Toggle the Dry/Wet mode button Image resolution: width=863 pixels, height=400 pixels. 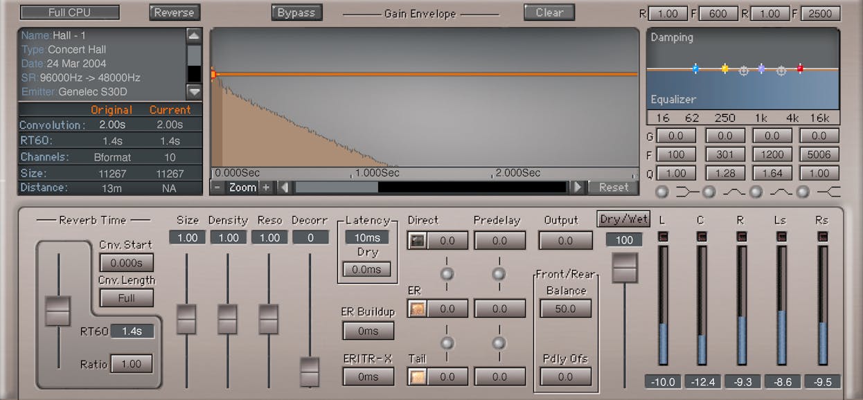[623, 219]
